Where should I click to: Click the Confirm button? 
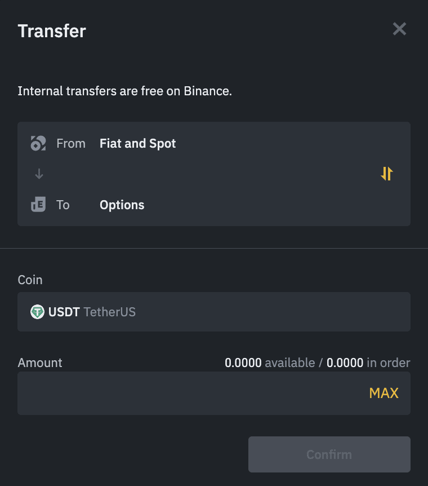pyautogui.click(x=329, y=454)
